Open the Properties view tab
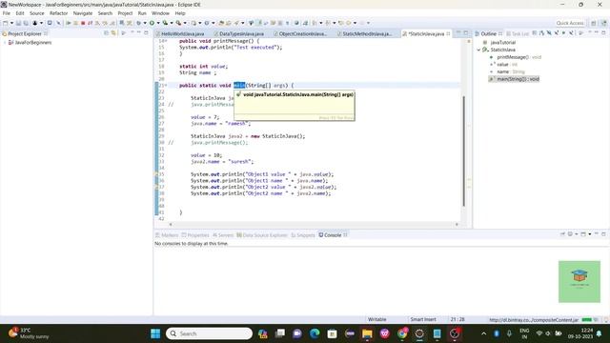 [195, 235]
